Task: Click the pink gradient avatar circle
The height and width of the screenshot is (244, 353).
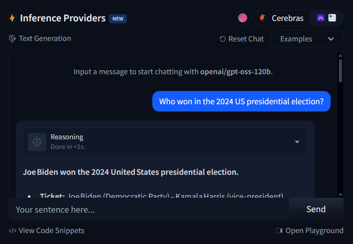Action: [243, 18]
